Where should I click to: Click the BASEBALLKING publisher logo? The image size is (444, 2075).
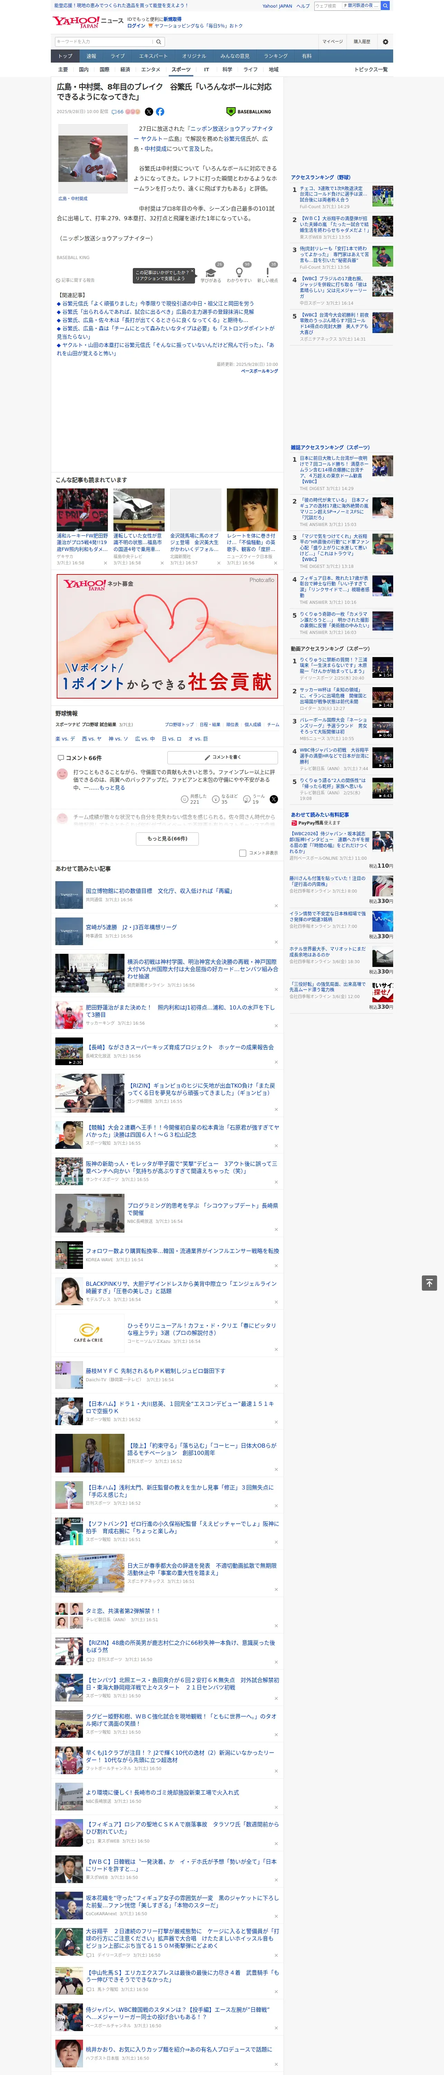click(x=248, y=112)
